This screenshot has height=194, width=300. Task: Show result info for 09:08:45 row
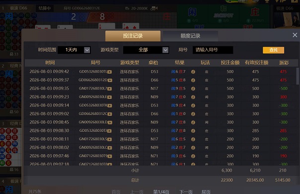[193, 122]
